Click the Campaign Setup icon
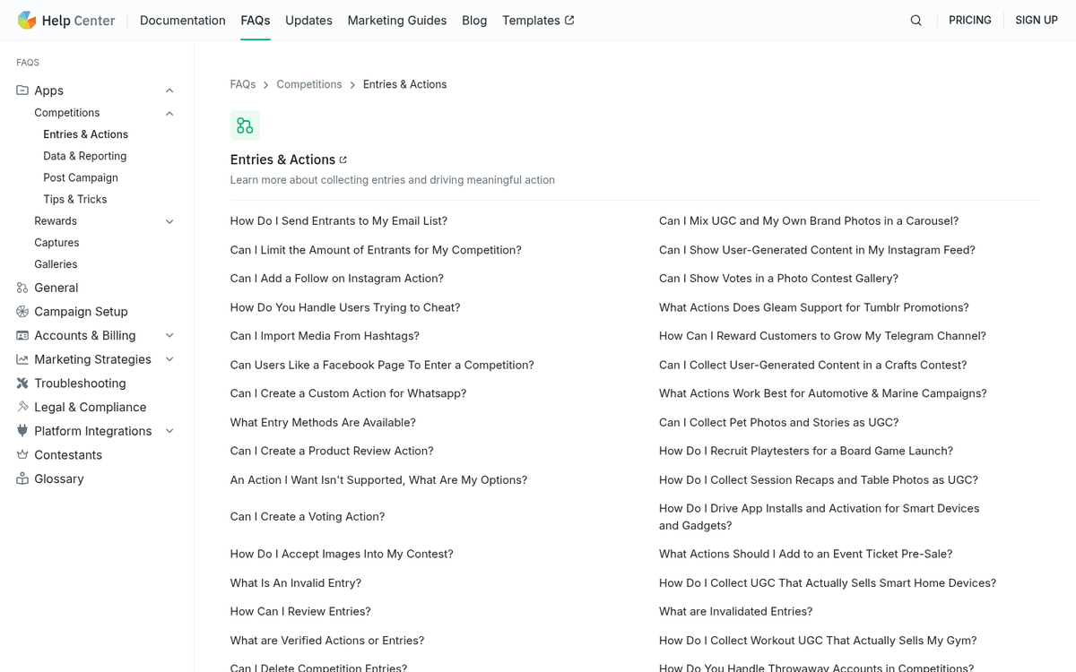This screenshot has height=672, width=1076. (22, 312)
